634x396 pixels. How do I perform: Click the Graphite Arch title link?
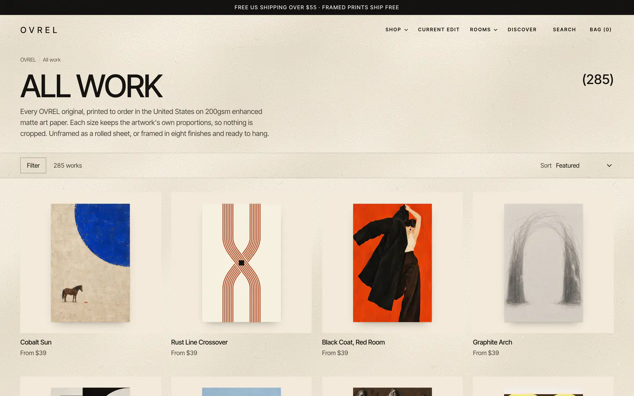pos(492,342)
